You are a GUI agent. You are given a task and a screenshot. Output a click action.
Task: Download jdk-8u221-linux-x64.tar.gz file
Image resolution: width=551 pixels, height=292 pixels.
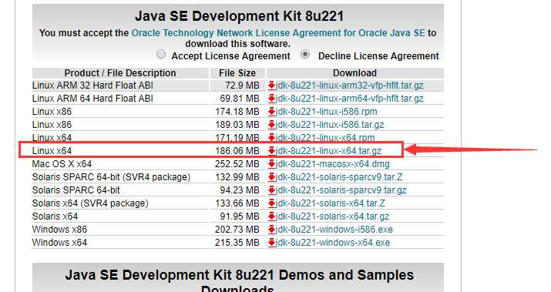(329, 151)
